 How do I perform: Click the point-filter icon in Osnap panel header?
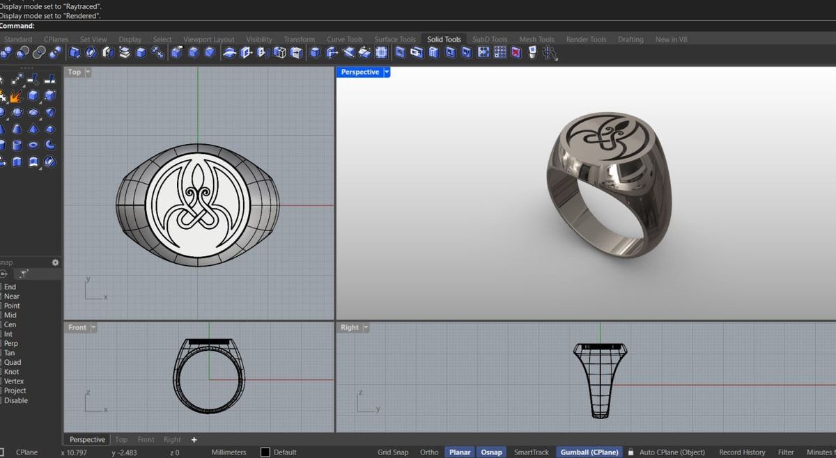(x=24, y=274)
